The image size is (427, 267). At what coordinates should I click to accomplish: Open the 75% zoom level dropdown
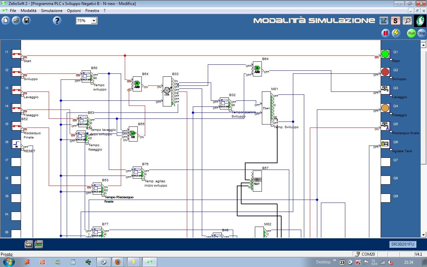pyautogui.click(x=94, y=20)
